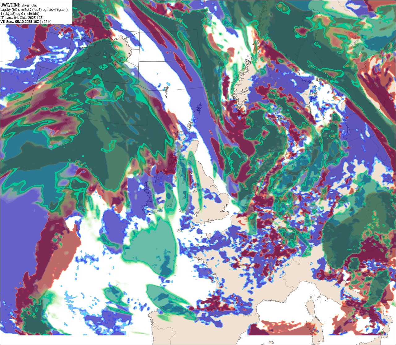Viewport: 396px width, 345px height.
Task: Click the legend line starting with 'Lágský (blá)'
Action: 35,10
